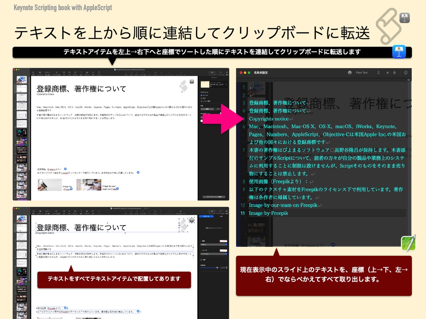
Task: Expand slide layout chevron in upper Keynote inspector
Action: coord(226,84)
